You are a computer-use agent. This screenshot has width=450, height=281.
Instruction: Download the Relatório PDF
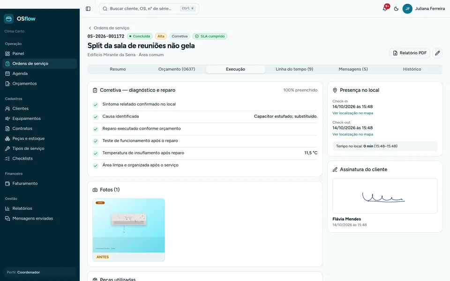[x=410, y=53]
